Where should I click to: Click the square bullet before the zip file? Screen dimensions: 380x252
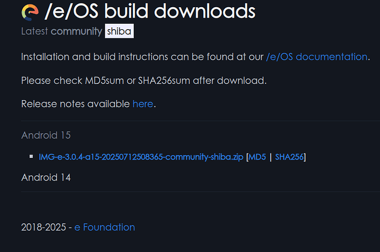point(31,156)
